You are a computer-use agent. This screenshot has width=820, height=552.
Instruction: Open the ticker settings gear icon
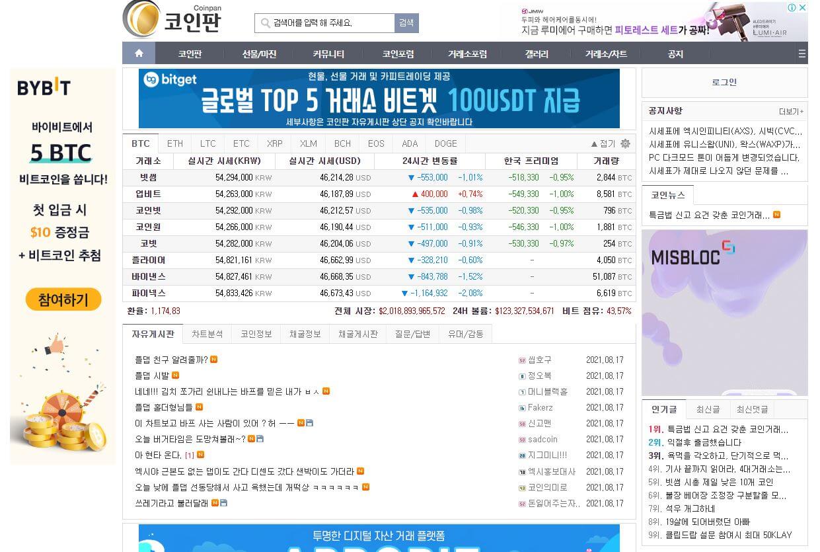point(625,143)
